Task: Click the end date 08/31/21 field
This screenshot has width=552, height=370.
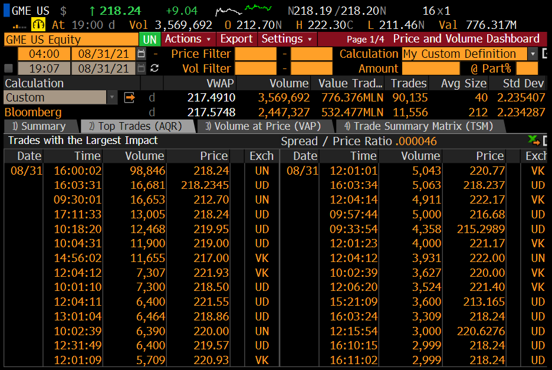Action: pyautogui.click(x=104, y=68)
